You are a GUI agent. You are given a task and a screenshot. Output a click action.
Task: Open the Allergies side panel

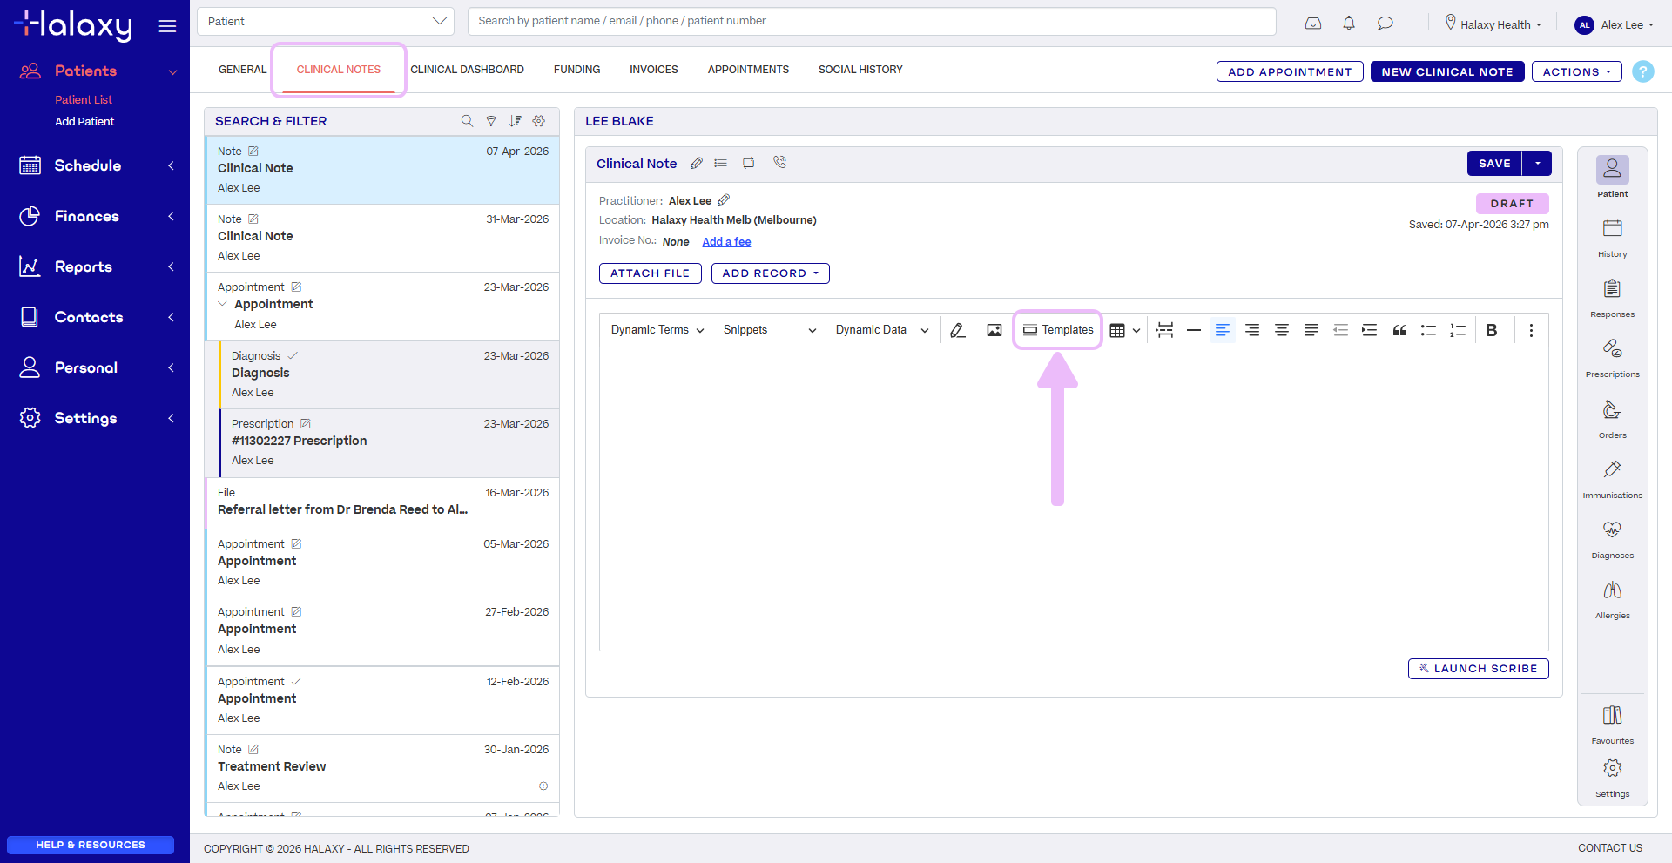[x=1613, y=598]
